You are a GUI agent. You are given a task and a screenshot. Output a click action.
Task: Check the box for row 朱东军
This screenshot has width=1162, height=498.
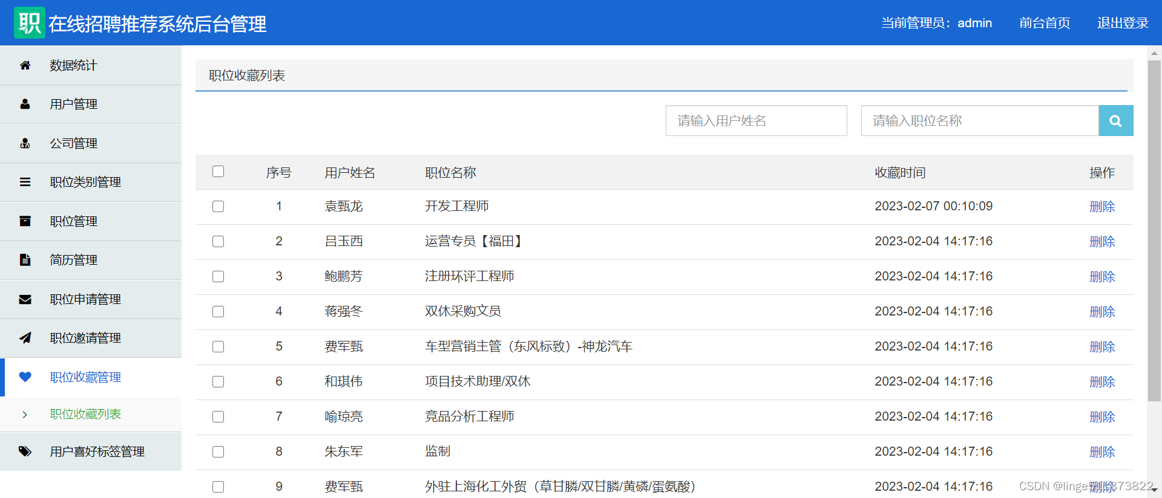pyautogui.click(x=218, y=452)
